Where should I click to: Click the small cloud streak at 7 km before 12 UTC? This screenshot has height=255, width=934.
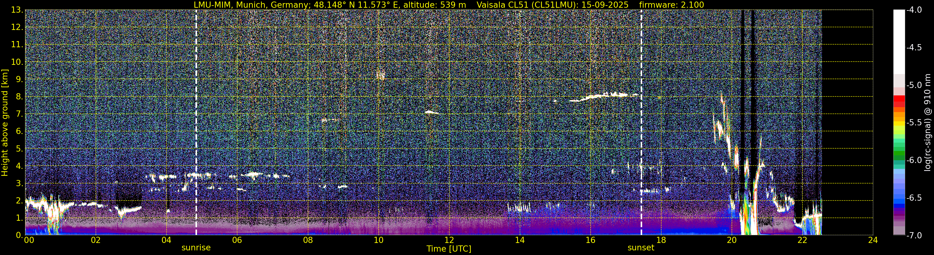click(432, 112)
